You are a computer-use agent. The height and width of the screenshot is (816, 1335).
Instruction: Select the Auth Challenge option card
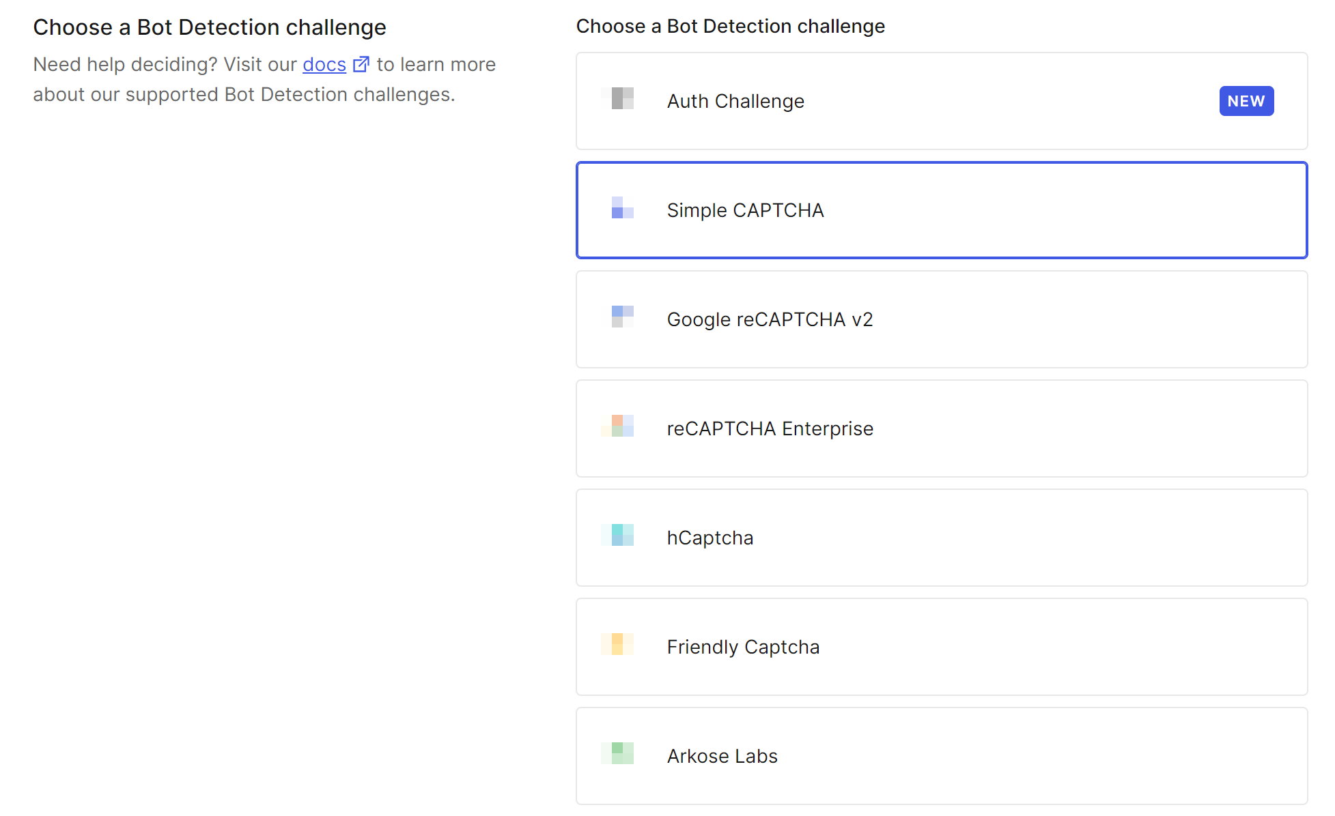click(990, 101)
